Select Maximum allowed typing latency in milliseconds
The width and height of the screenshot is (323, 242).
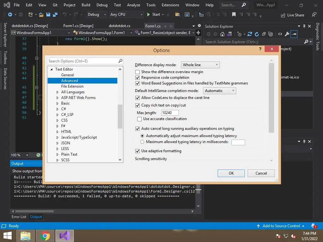click(x=142, y=142)
